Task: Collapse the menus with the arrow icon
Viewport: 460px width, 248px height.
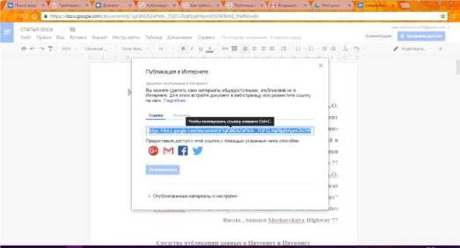Action: click(440, 49)
